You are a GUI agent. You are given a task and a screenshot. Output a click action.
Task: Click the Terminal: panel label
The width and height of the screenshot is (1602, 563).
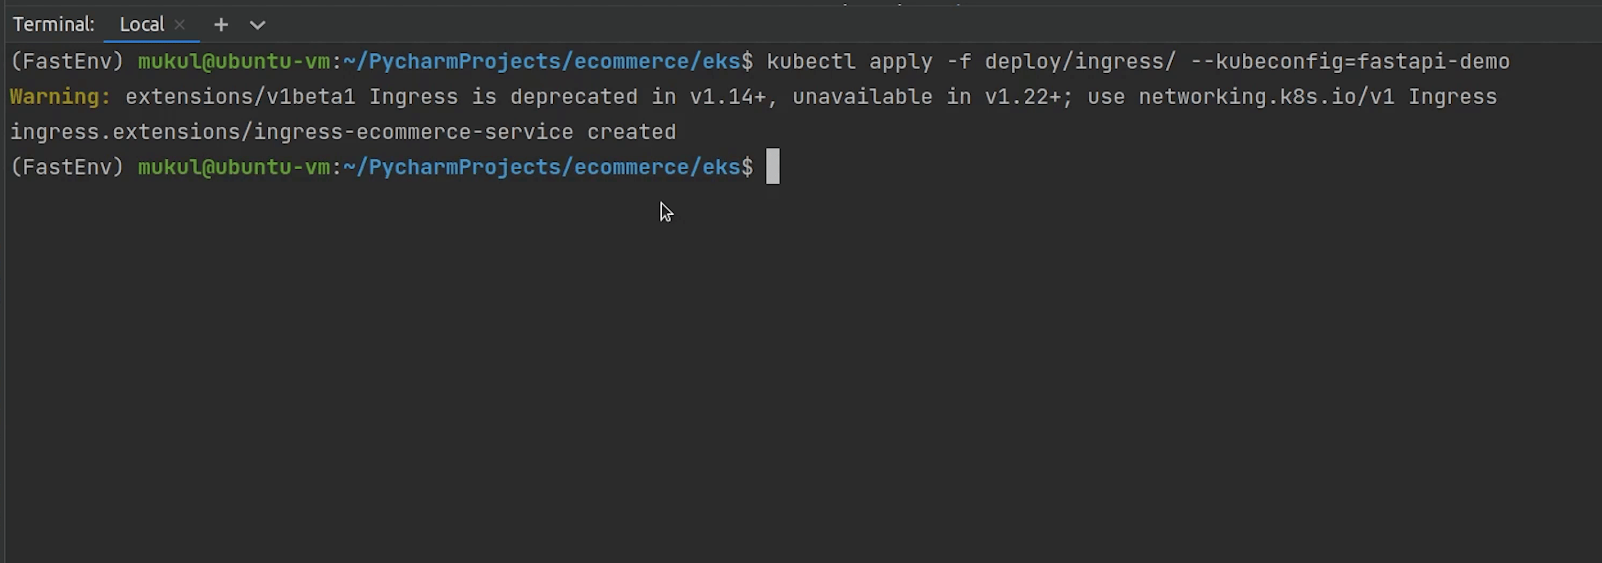click(53, 24)
